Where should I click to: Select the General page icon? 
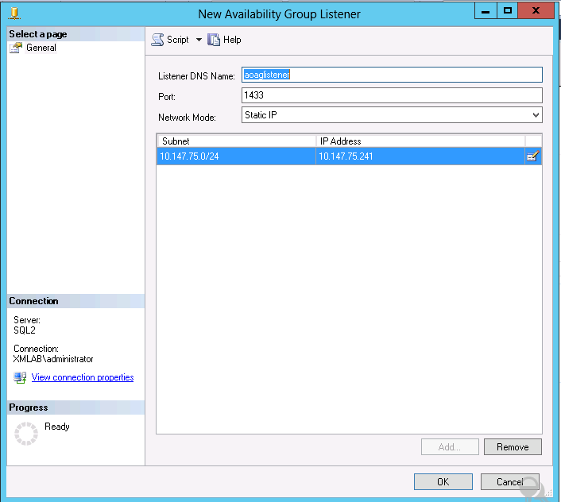(x=16, y=48)
